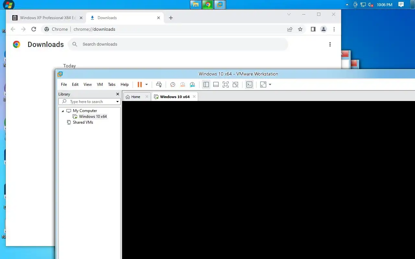Go forward in Chrome
415x259 pixels.
pos(23,29)
